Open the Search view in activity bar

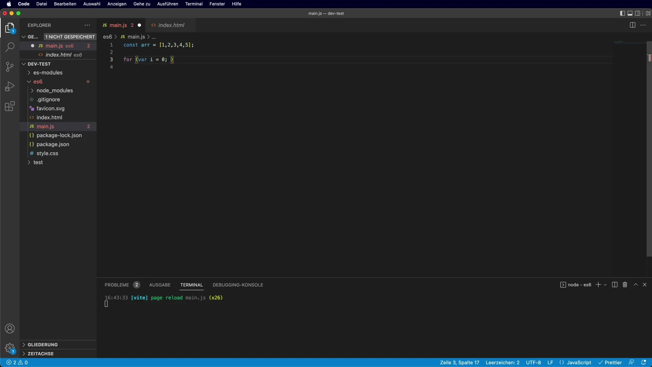pos(10,47)
